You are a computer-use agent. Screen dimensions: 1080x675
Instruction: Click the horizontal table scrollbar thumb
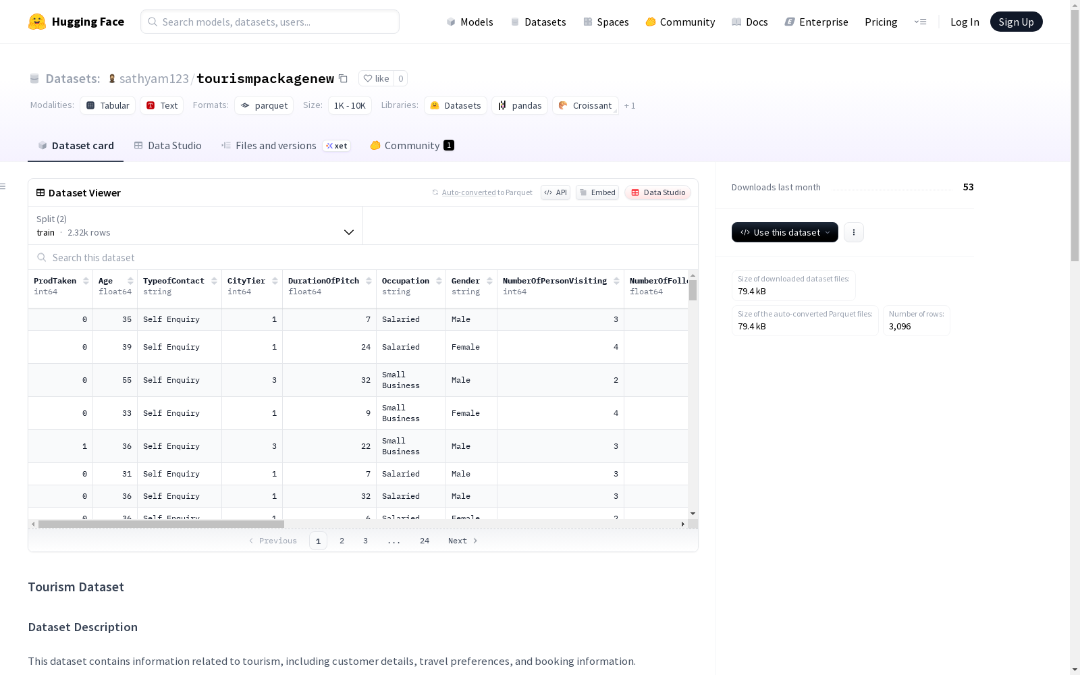pyautogui.click(x=161, y=524)
